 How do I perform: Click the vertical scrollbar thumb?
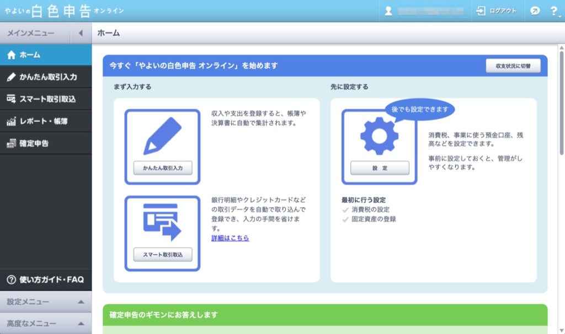tap(561, 103)
